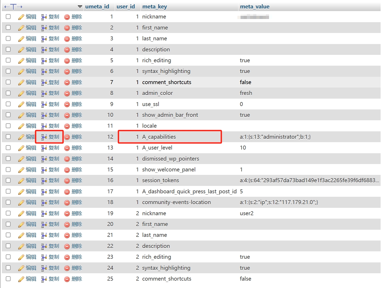Click the copy icon in the A_capabilities row
The image size is (388, 288).
pos(44,137)
